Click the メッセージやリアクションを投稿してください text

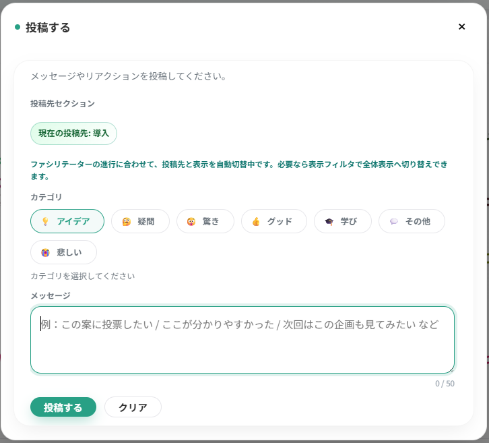coord(129,76)
